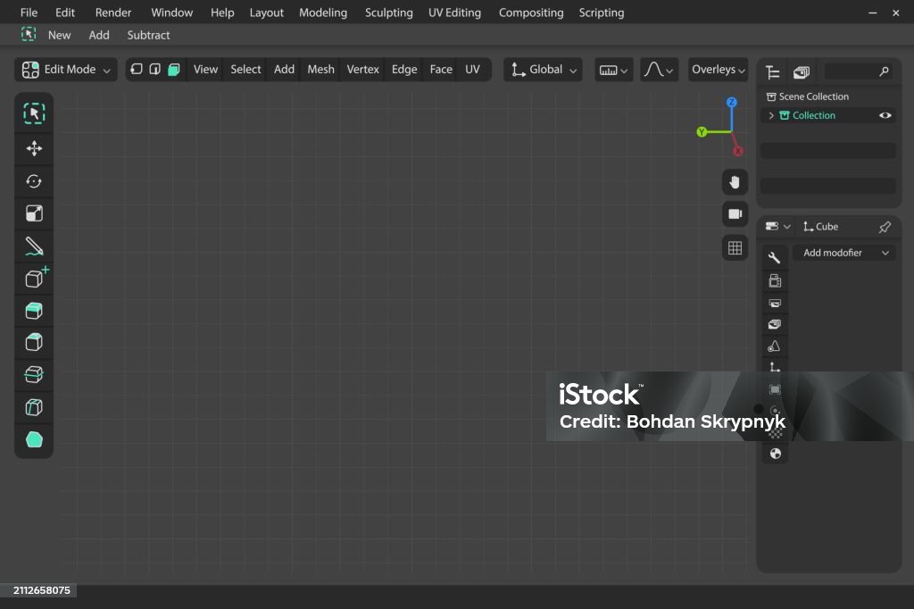Open the Object properties axis tab
Screen dimensions: 914x609
pyautogui.click(x=775, y=368)
